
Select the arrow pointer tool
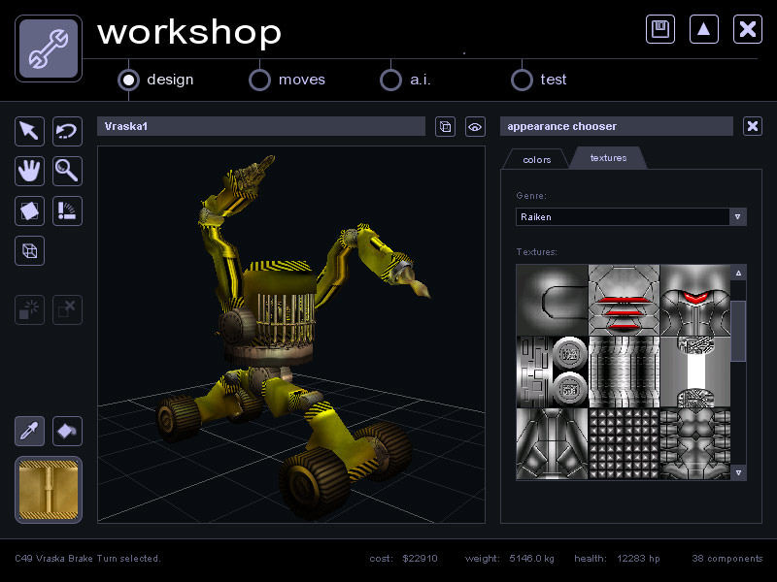point(29,131)
